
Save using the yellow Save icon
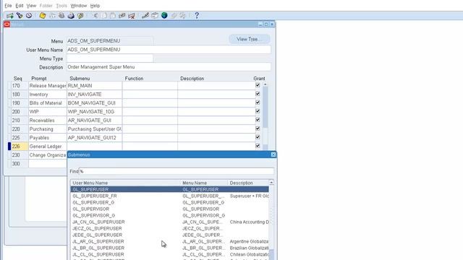click(x=43, y=16)
